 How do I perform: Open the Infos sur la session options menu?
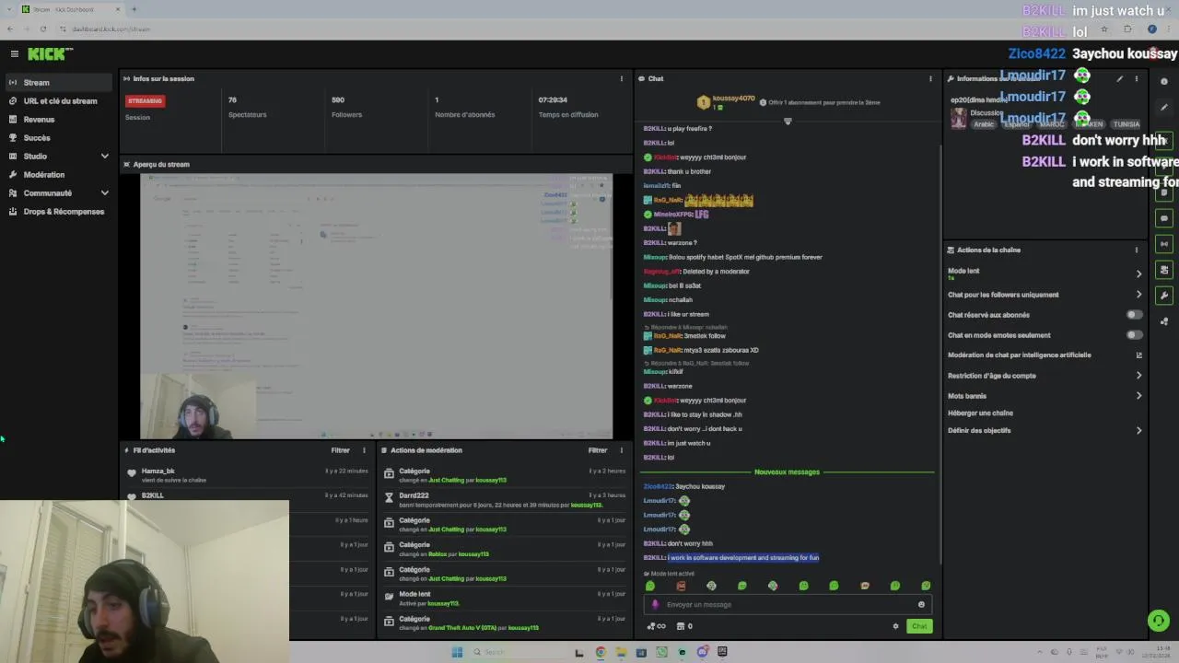click(x=622, y=79)
